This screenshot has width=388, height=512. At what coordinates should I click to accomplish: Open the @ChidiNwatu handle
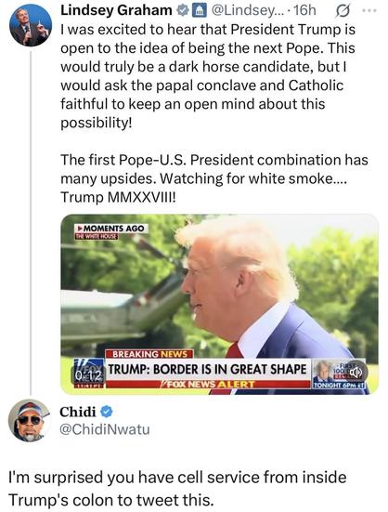[104, 429]
